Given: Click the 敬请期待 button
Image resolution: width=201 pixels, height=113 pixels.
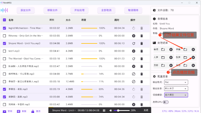Looking at the screenshot, I should tap(133, 10).
